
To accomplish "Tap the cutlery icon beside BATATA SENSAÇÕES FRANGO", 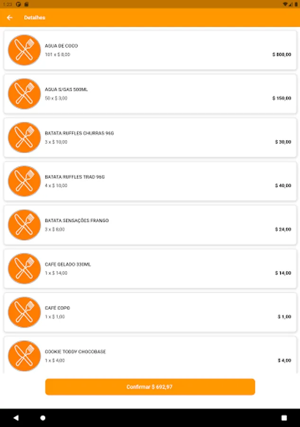I will [24, 224].
